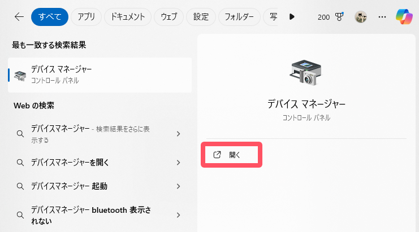Open the rewards points medal icon
This screenshot has height=232, width=419.
(340, 17)
